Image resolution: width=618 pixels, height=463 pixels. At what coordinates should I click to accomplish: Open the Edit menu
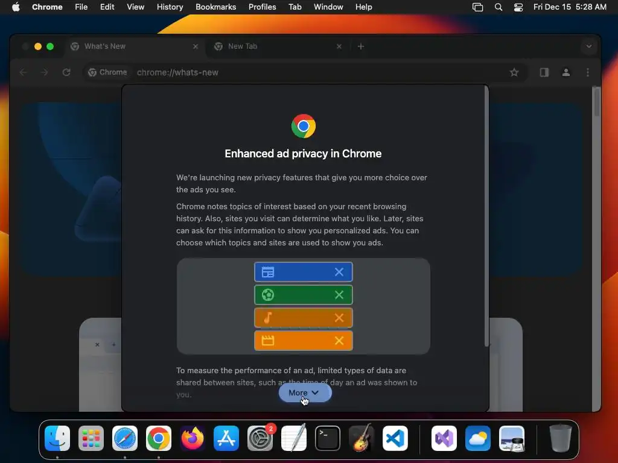[x=107, y=7]
